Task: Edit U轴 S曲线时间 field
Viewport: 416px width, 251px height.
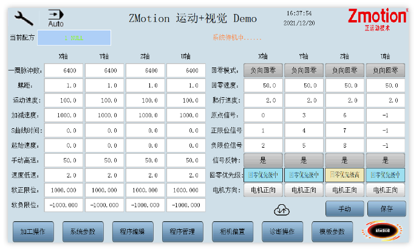Action: pyautogui.click(x=186, y=131)
